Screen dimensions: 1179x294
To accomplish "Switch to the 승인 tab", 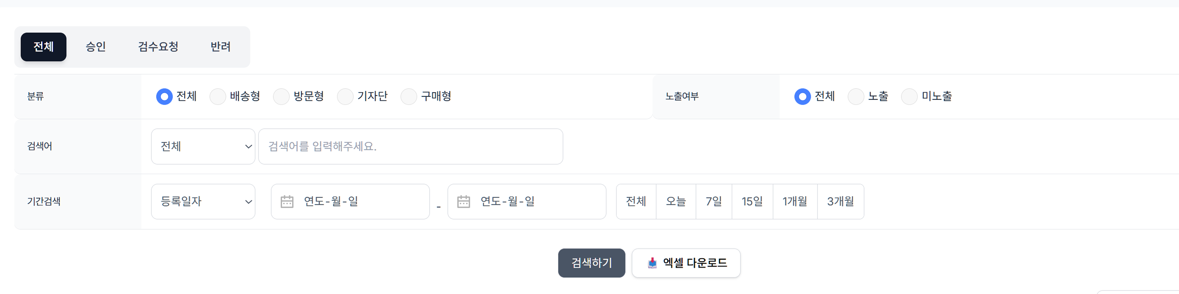I will 96,47.
